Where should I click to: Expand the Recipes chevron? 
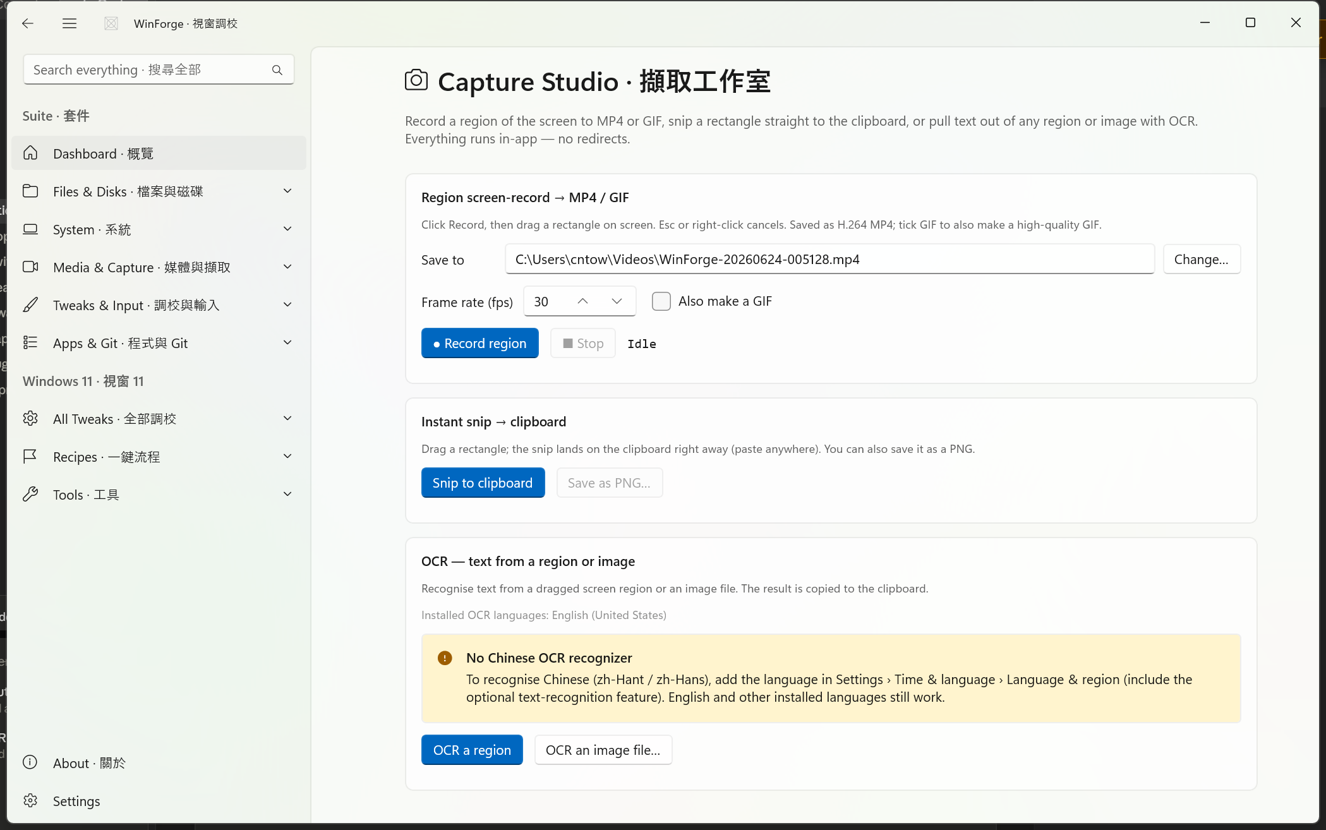tap(287, 456)
